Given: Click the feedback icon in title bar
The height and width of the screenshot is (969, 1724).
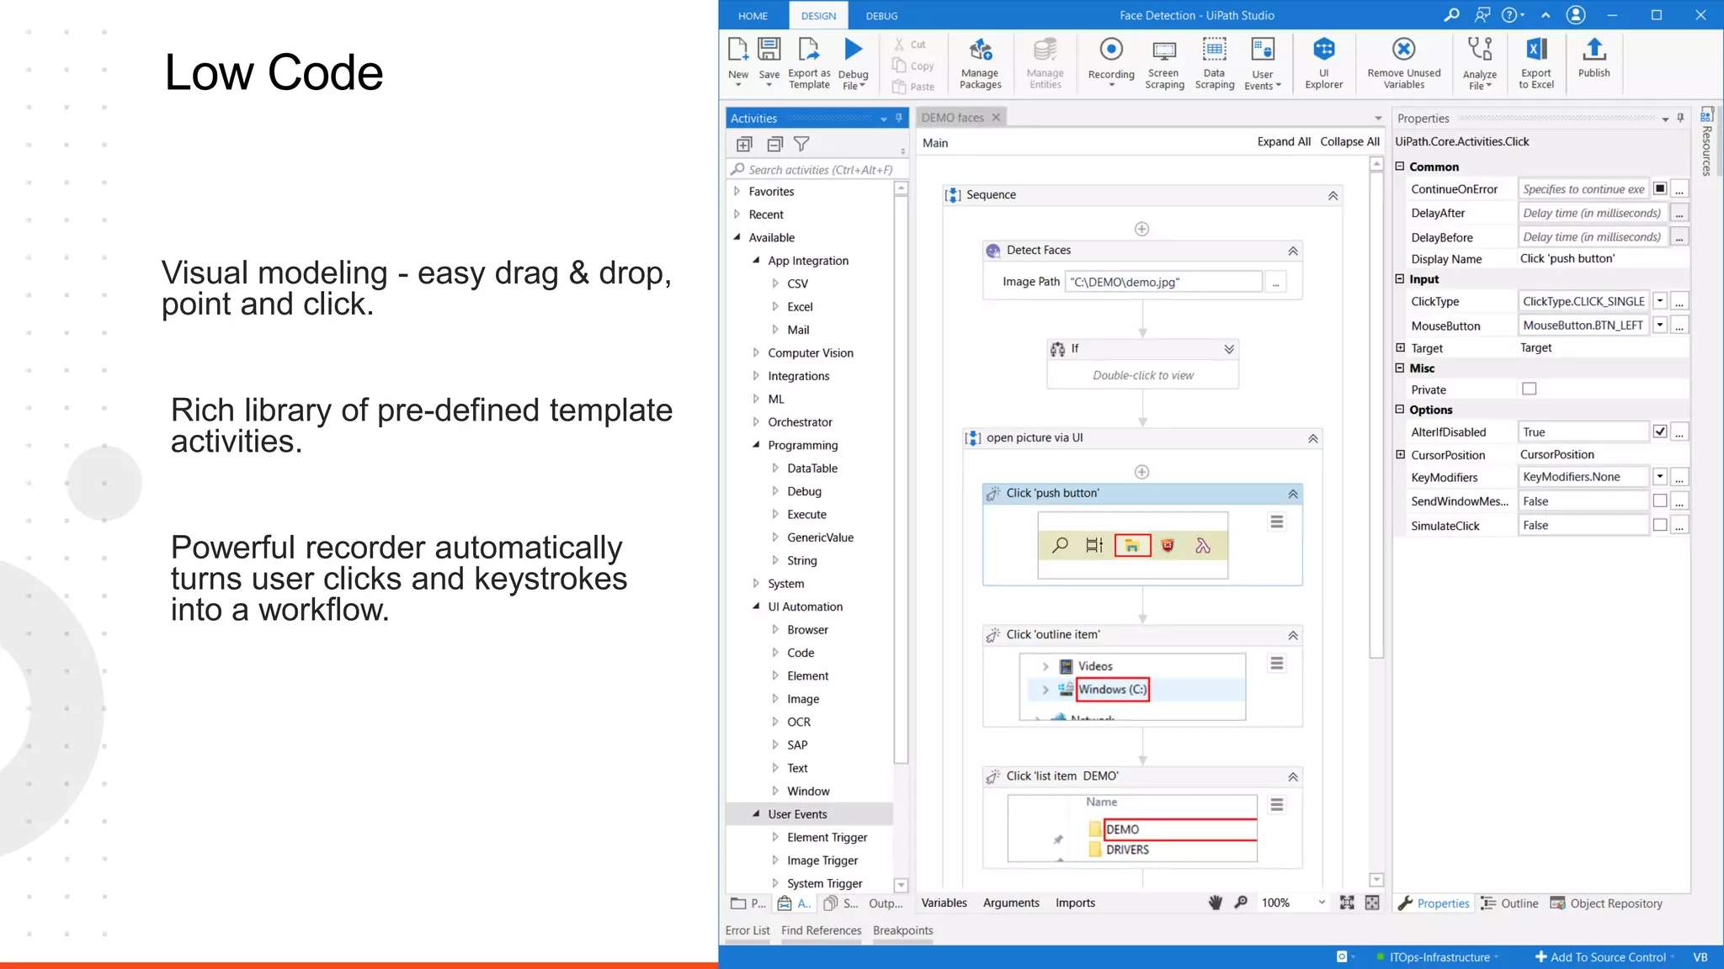Looking at the screenshot, I should (x=1482, y=15).
